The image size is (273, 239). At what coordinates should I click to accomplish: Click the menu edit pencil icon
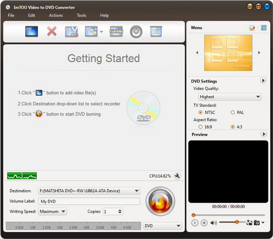pyautogui.click(x=252, y=28)
